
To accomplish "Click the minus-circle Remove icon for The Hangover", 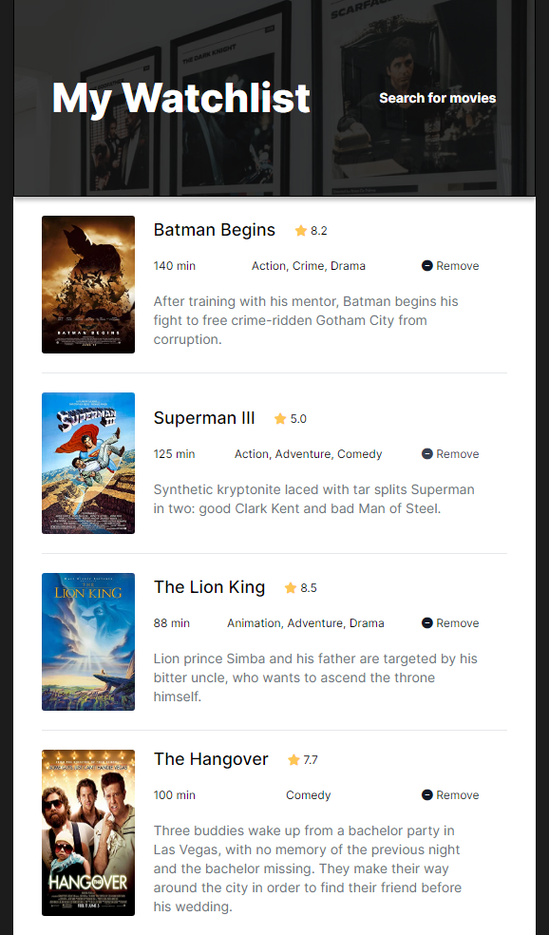I will click(x=426, y=794).
